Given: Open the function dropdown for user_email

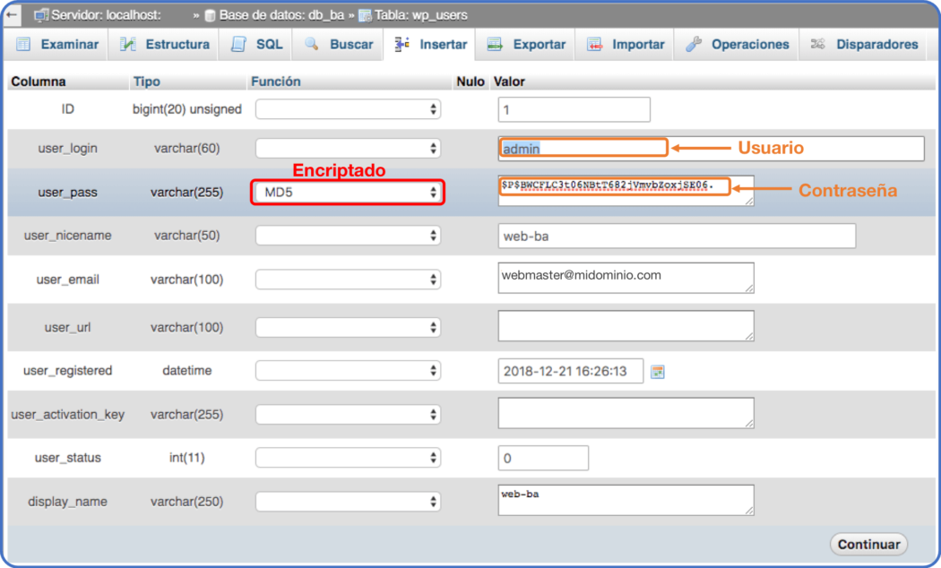Looking at the screenshot, I should point(348,279).
